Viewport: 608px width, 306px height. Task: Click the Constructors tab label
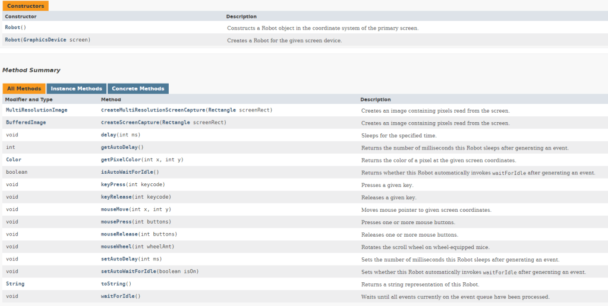tap(26, 6)
